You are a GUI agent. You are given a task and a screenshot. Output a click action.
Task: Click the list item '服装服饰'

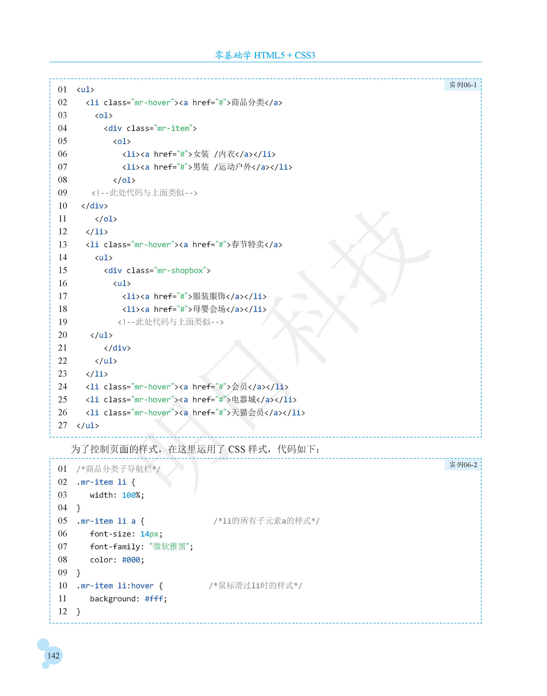click(194, 296)
